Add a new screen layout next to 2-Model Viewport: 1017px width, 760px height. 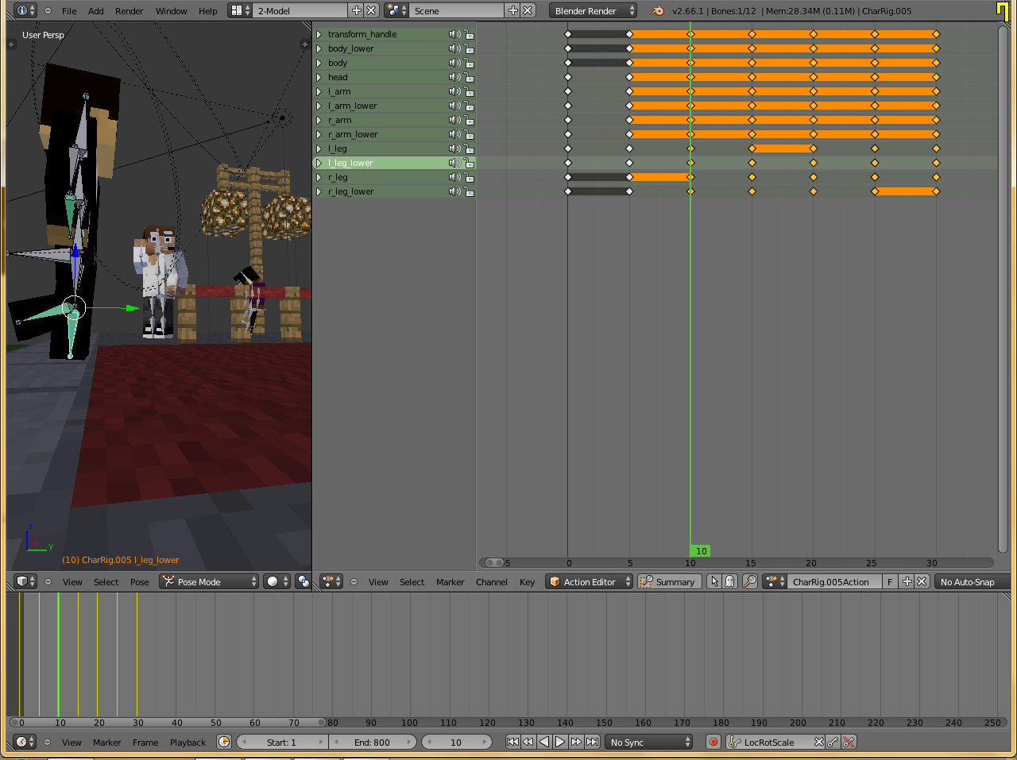(357, 10)
